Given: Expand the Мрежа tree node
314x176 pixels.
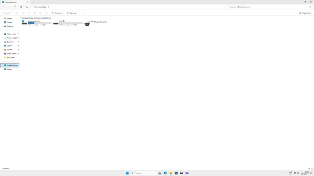Looking at the screenshot, I should pos(2,69).
